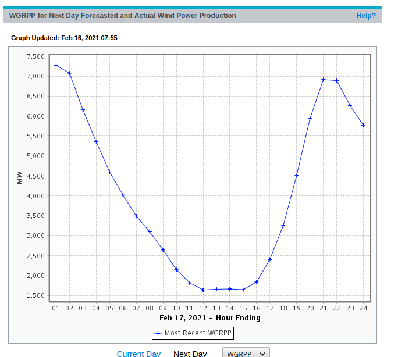Click the data point at hour 22
The image size is (405, 357).
coord(337,81)
